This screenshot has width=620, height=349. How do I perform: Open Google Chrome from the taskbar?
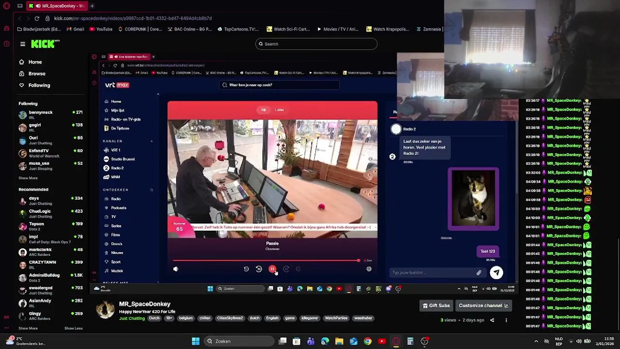pos(368,341)
